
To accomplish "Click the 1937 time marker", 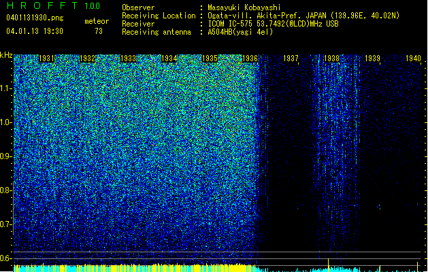I will [x=291, y=58].
